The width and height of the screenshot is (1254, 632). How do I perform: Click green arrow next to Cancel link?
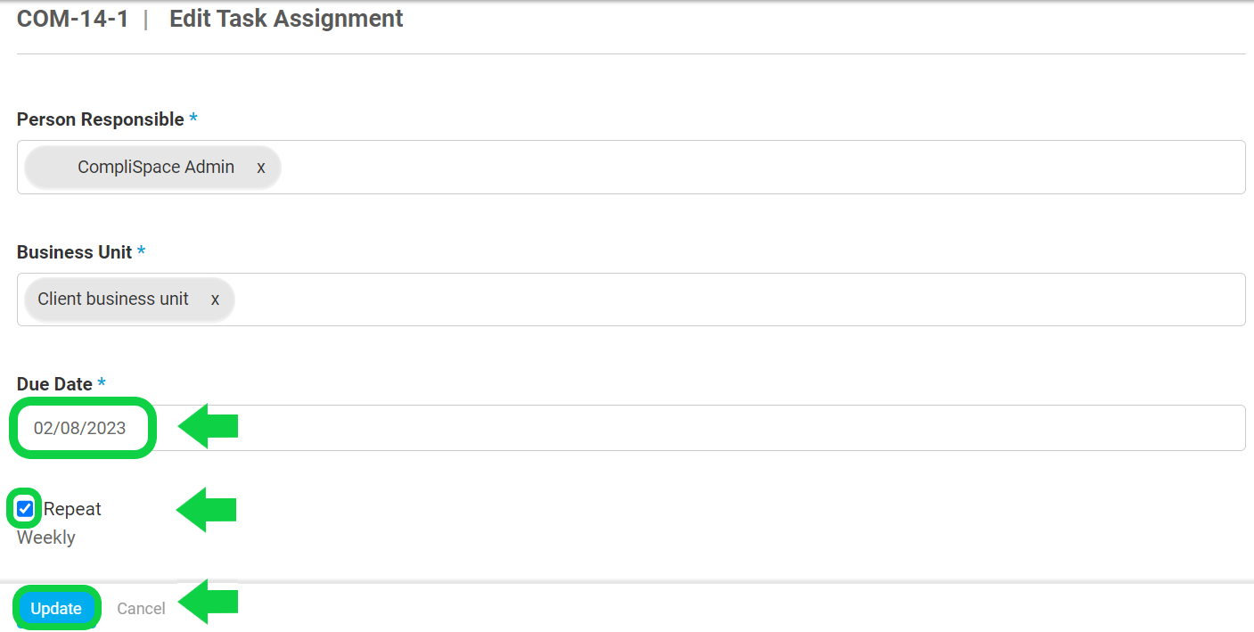pyautogui.click(x=209, y=602)
